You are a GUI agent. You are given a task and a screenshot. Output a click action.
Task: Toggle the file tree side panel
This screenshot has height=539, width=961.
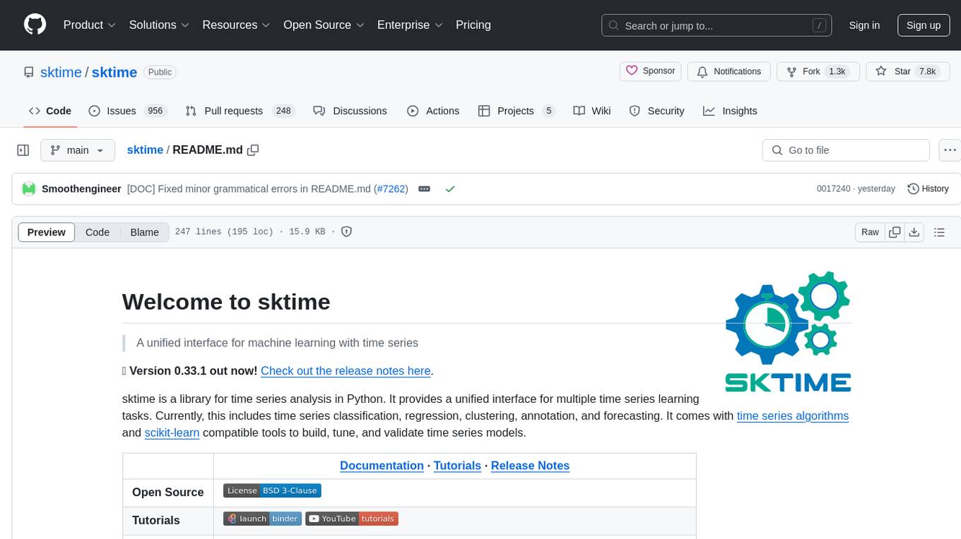[x=23, y=150]
